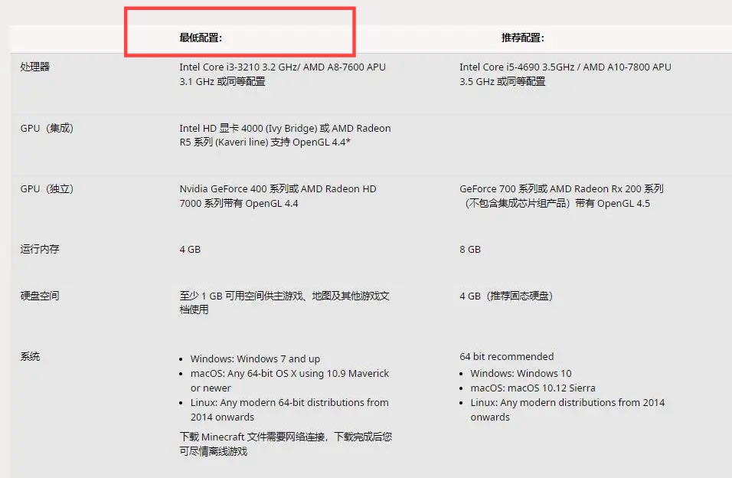Select the Windows 7 and up list item
This screenshot has width=732, height=478.
256,358
